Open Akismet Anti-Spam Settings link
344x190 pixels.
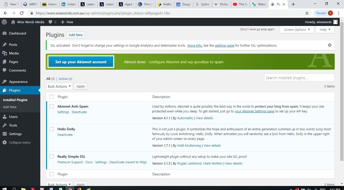click(x=63, y=112)
